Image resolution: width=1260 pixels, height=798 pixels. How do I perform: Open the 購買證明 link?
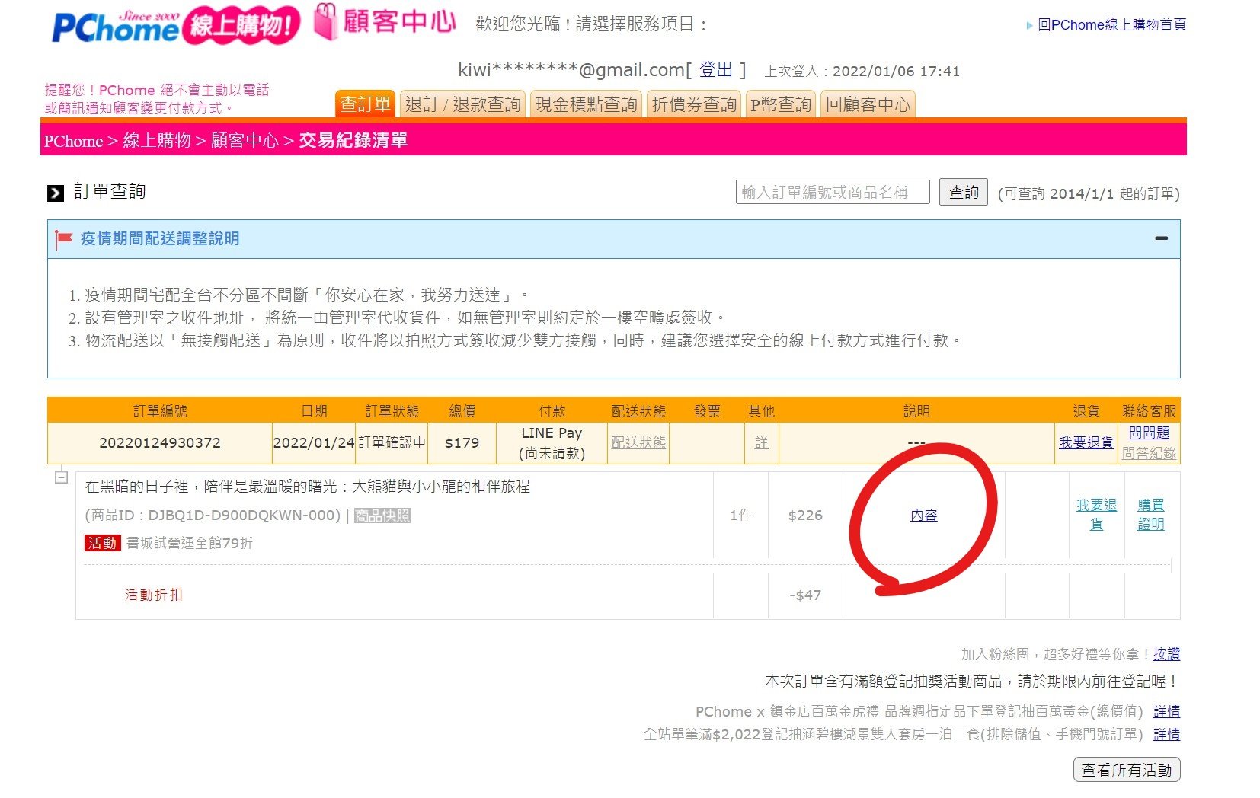click(x=1150, y=514)
